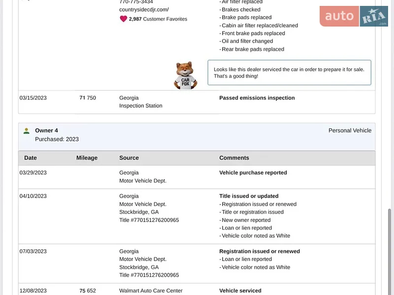The height and width of the screenshot is (295, 394).
Task: Open the countrysidecdjr.com link
Action: click(144, 9)
